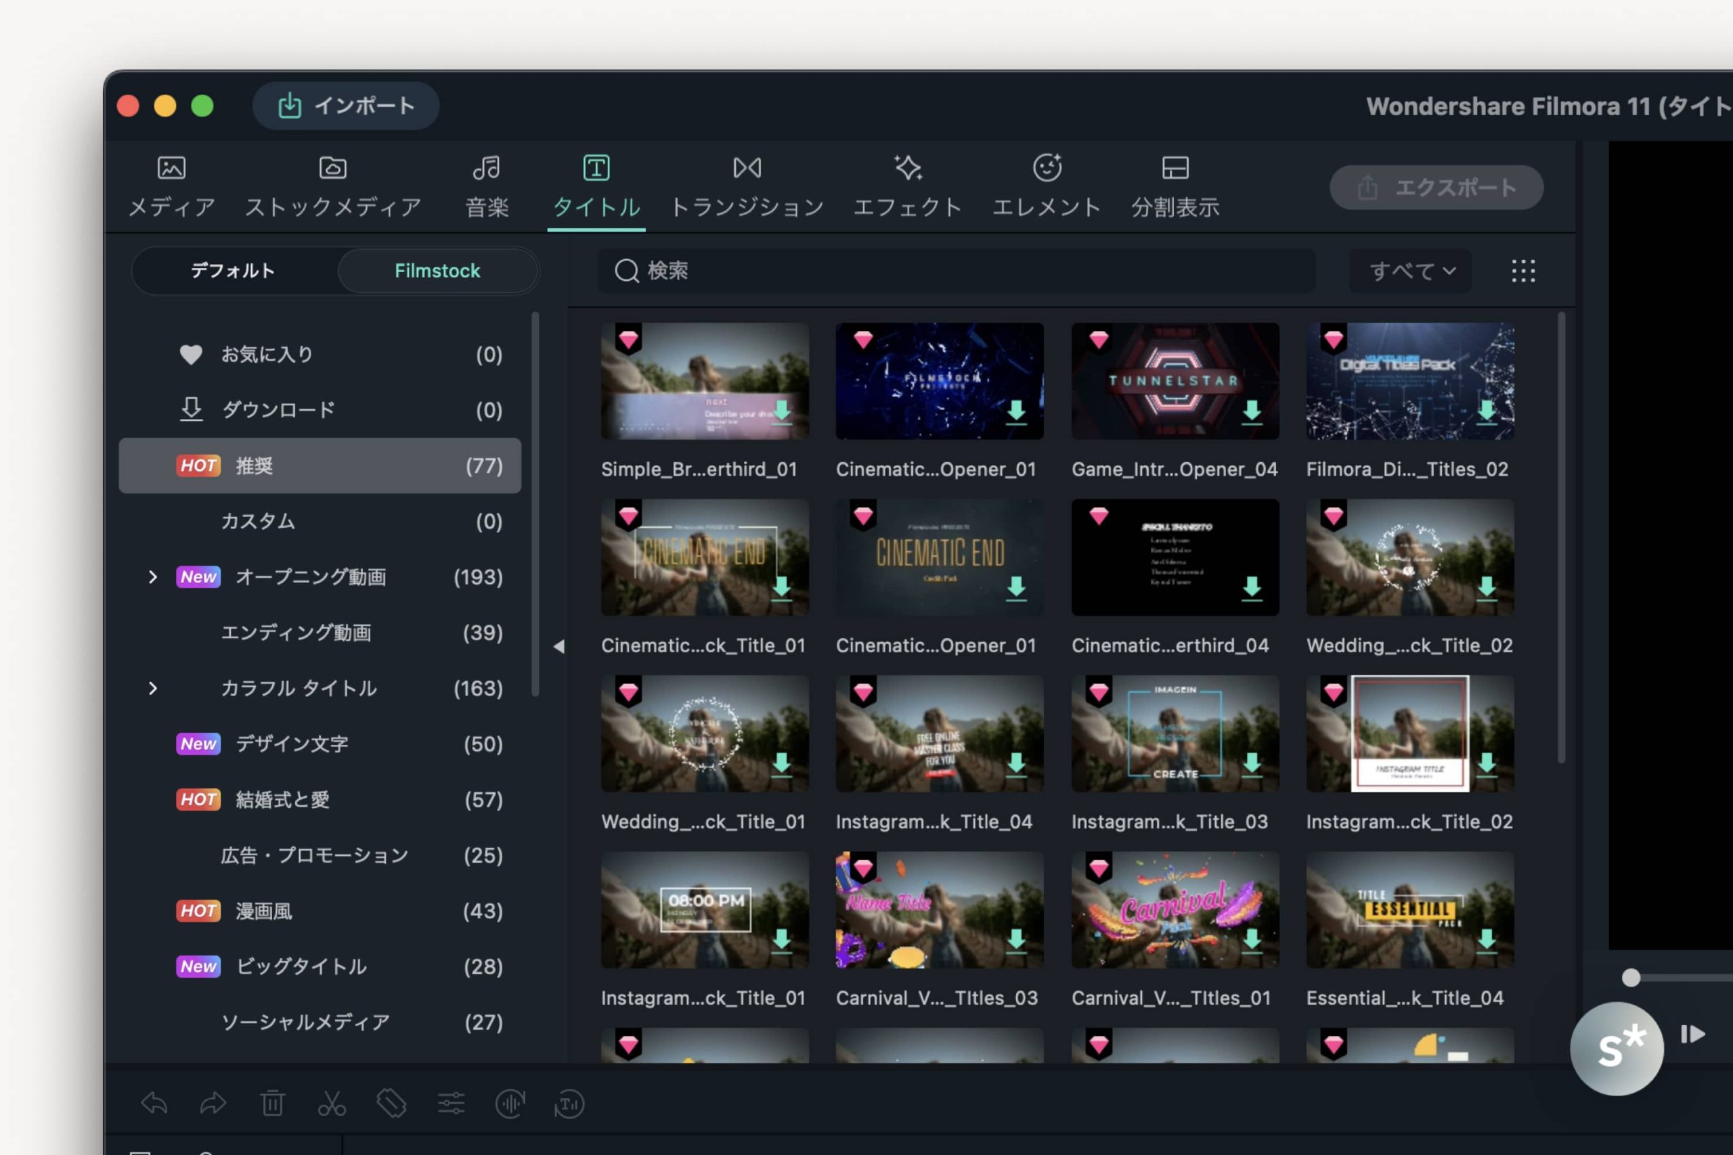
Task: Click the 検索 search field
Action: click(957, 271)
